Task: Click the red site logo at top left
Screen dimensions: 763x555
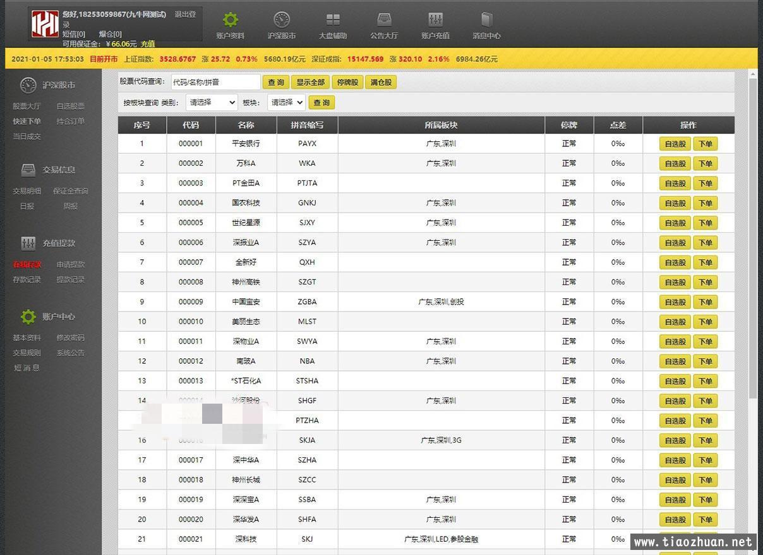Action: (45, 23)
